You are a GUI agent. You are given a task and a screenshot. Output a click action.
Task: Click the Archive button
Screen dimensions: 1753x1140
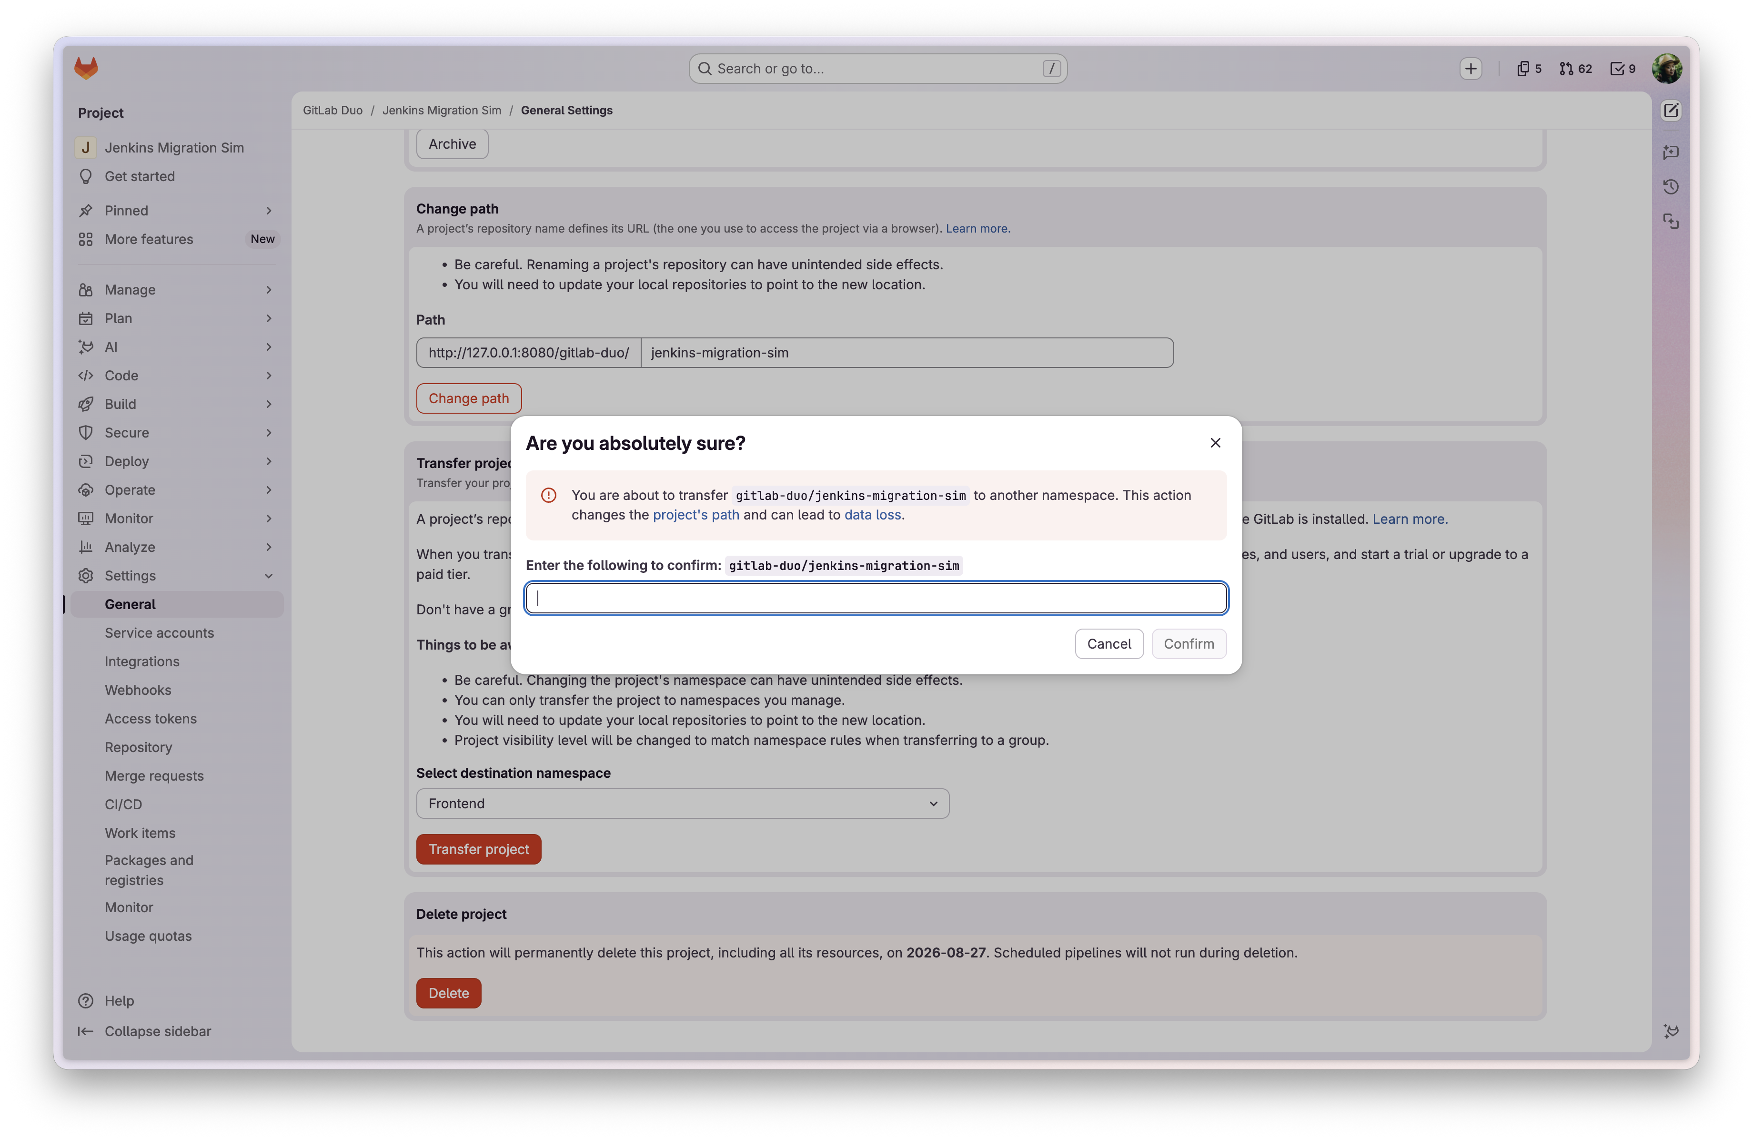click(452, 144)
